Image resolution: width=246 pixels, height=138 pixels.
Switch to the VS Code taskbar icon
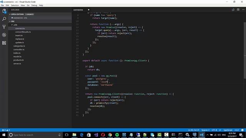tap(201, 135)
